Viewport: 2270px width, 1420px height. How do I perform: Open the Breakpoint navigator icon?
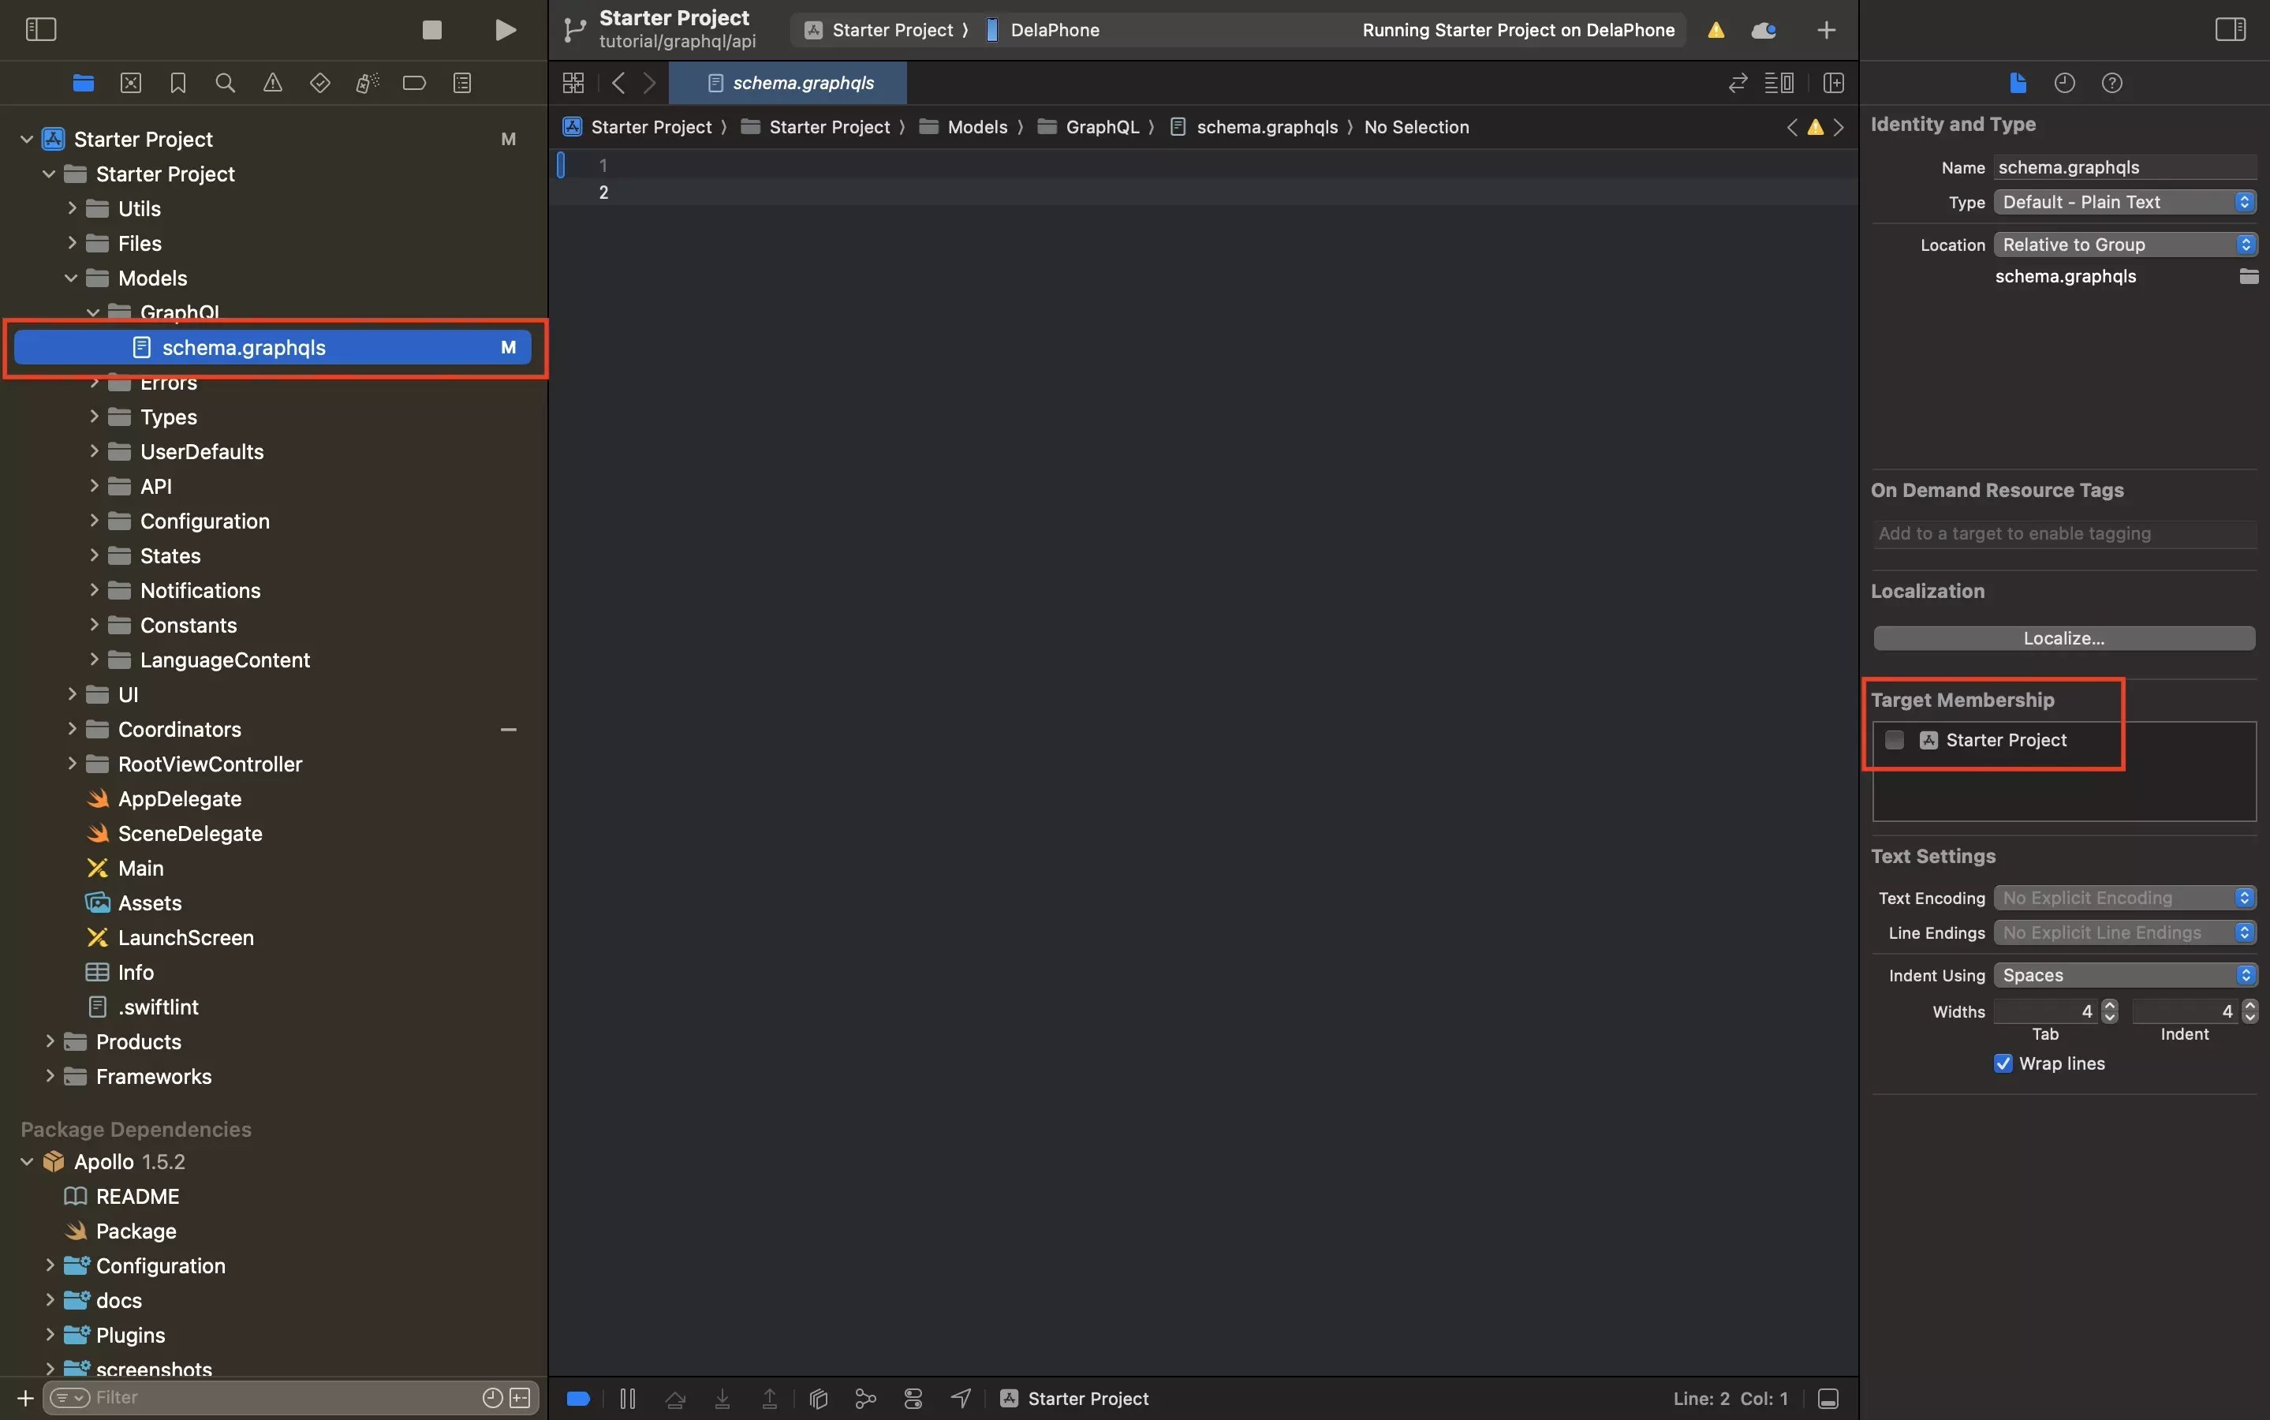click(414, 84)
